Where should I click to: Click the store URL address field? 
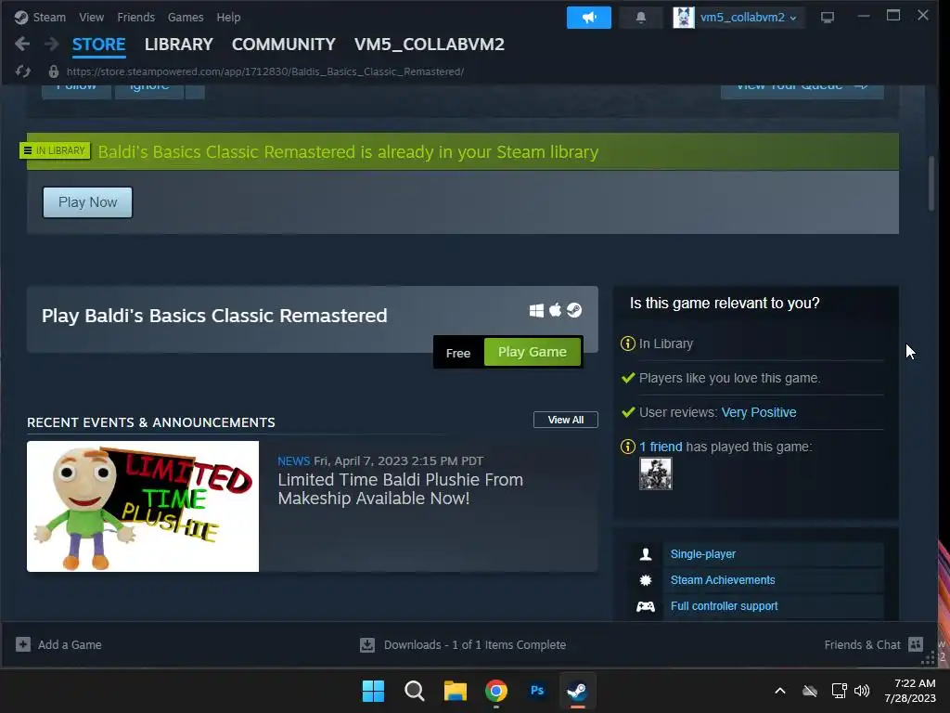click(x=265, y=71)
